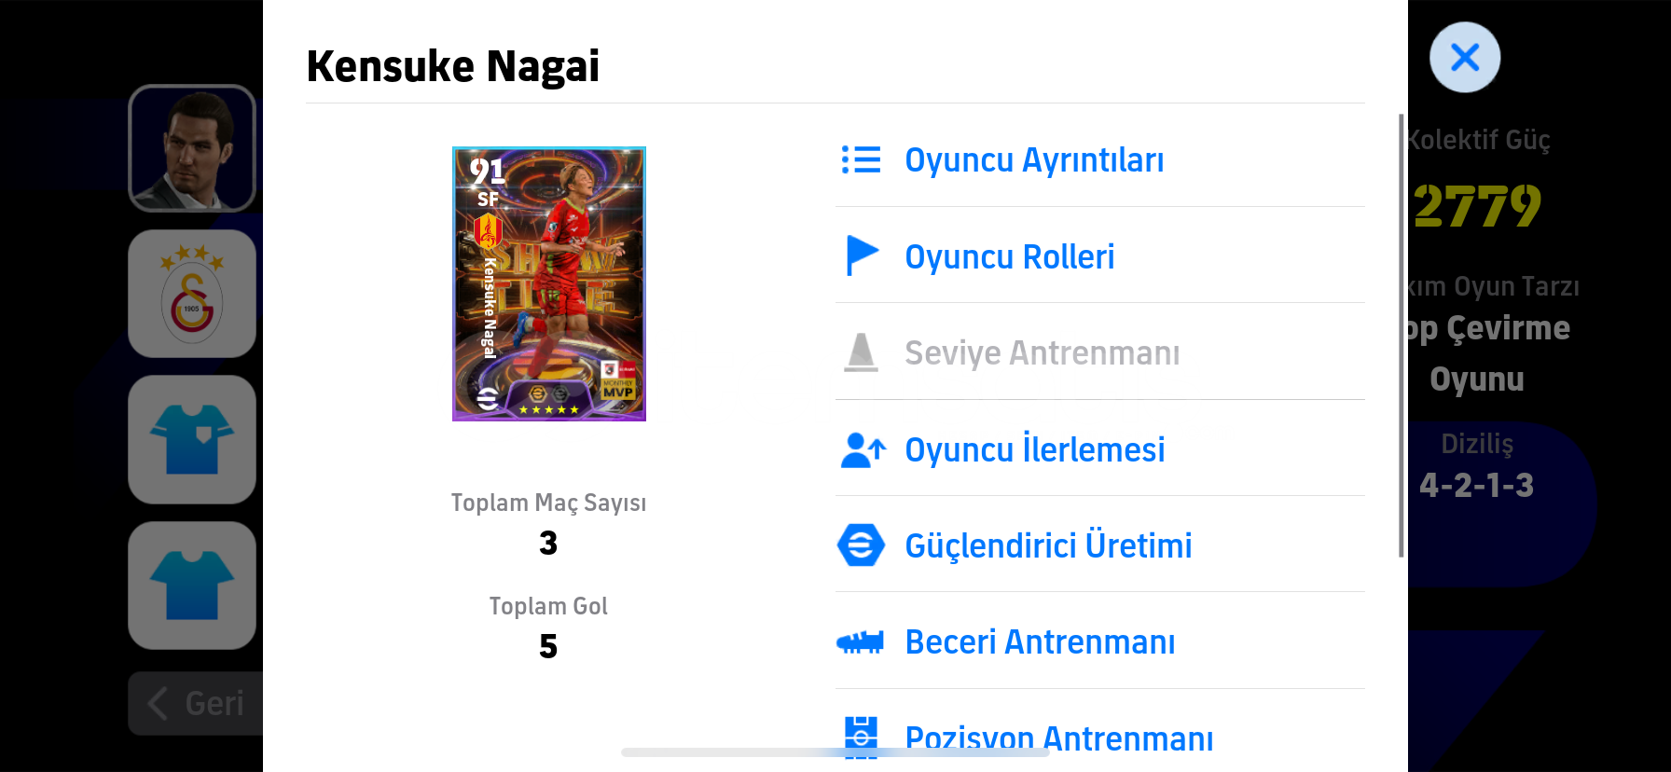Open Oyuncu Ayrıntıları list icon

861,159
